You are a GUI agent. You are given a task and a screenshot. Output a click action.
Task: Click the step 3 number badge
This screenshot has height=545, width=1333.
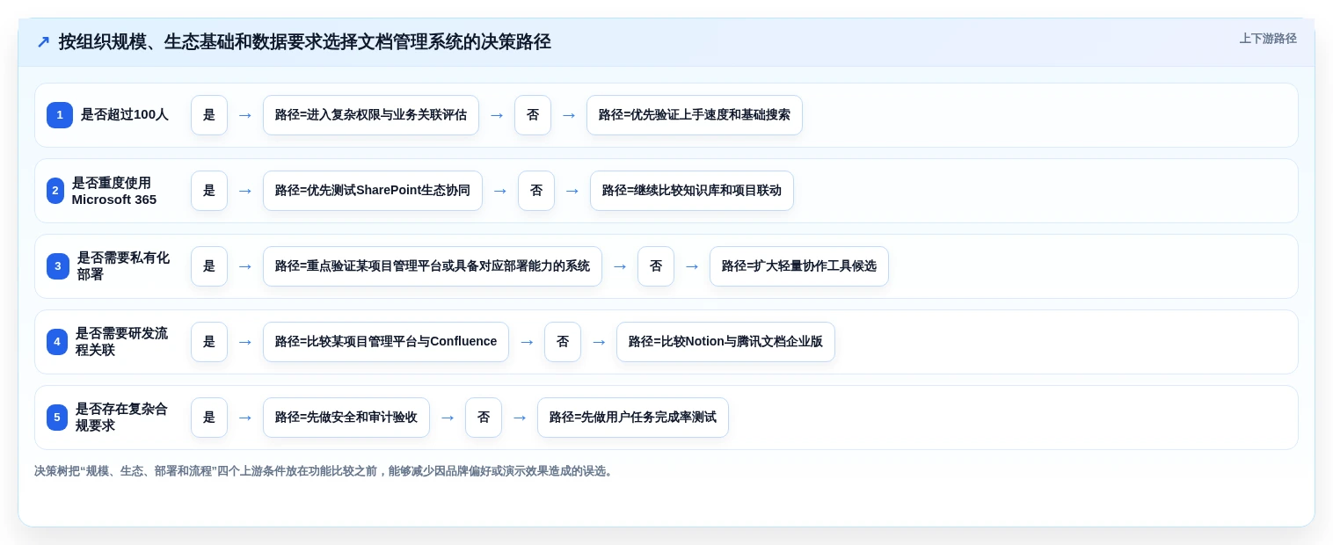point(58,266)
